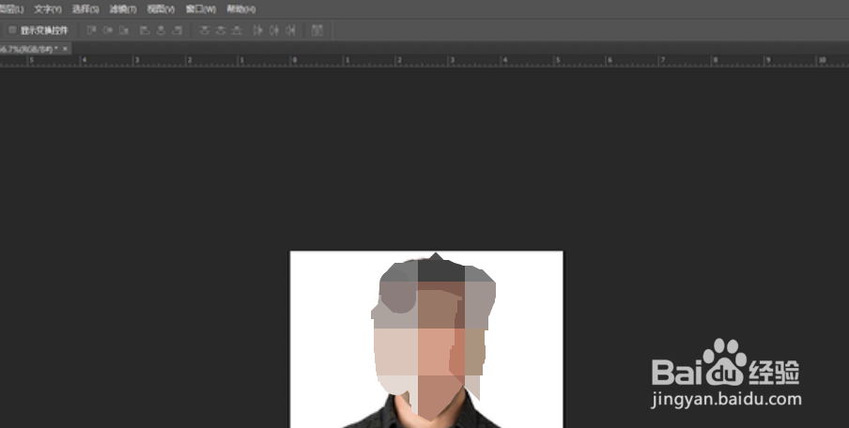Open the 窗口(W) window menu
Viewport: 849px width, 428px height.
pyautogui.click(x=201, y=9)
